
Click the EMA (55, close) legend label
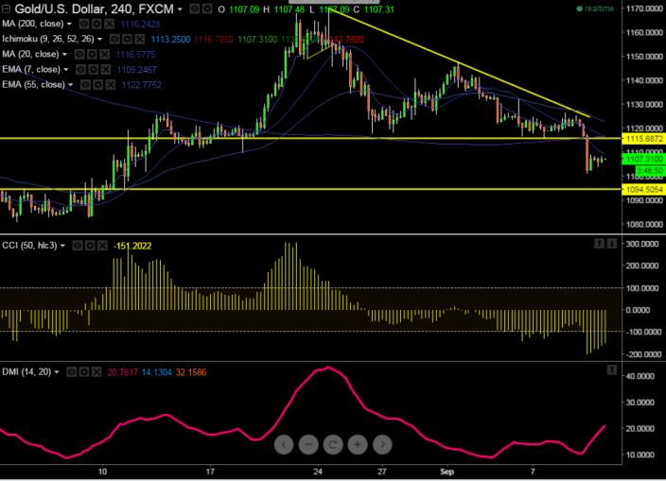tap(33, 85)
